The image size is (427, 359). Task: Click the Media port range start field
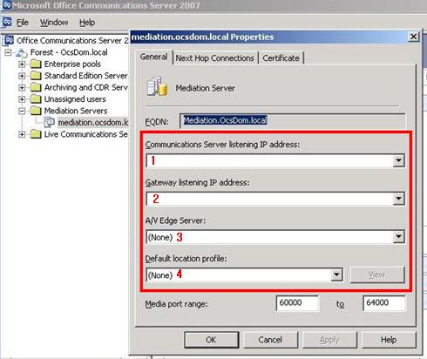pyautogui.click(x=297, y=303)
